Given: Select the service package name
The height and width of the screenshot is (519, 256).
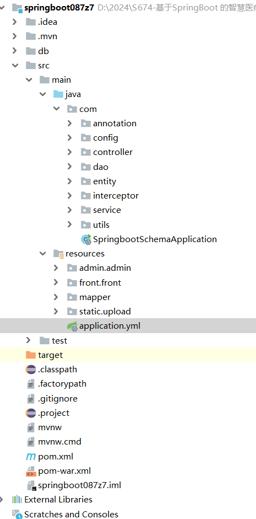Looking at the screenshot, I should click(x=107, y=210).
